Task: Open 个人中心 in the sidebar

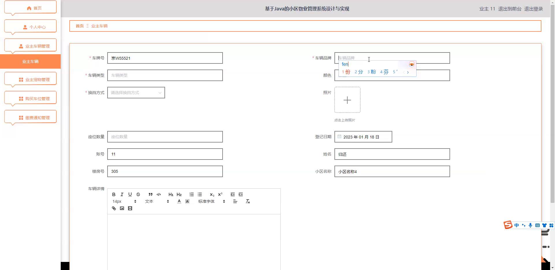Action: pos(30,27)
